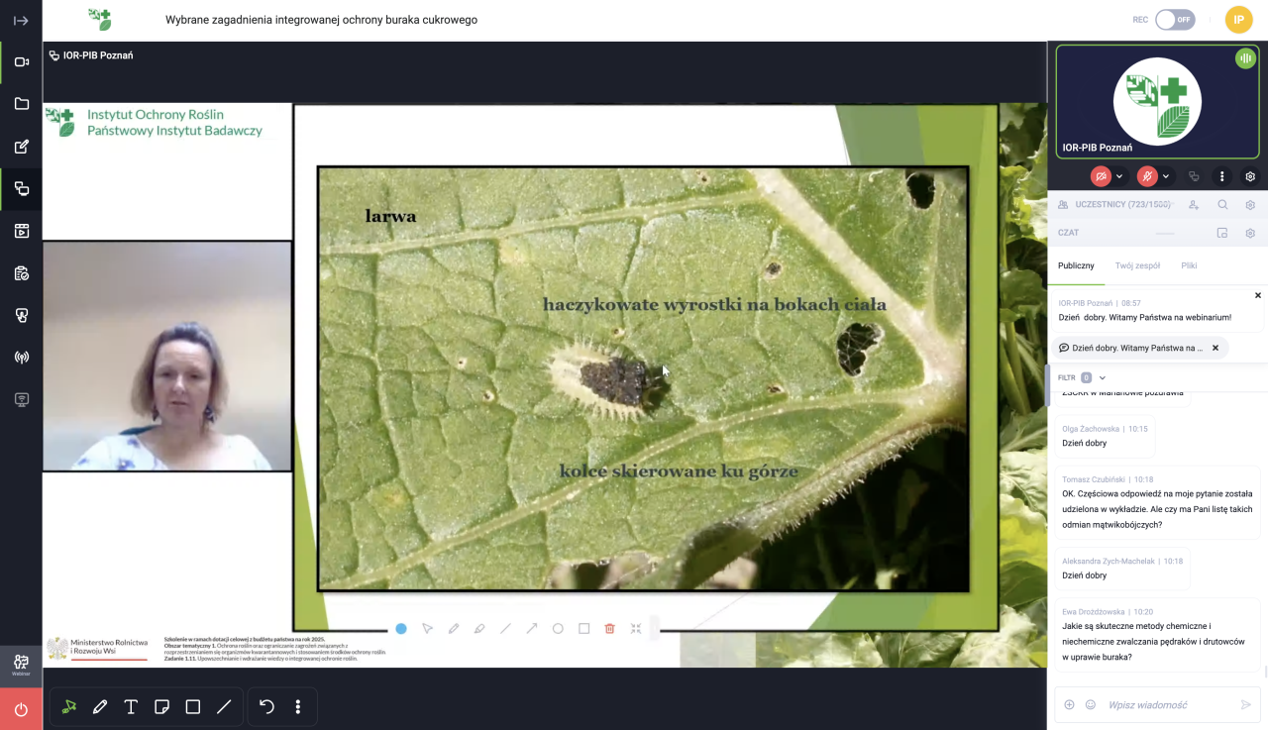Screen dimensions: 1268x730
Task: Turn on the disabled camera button
Action: point(1101,176)
